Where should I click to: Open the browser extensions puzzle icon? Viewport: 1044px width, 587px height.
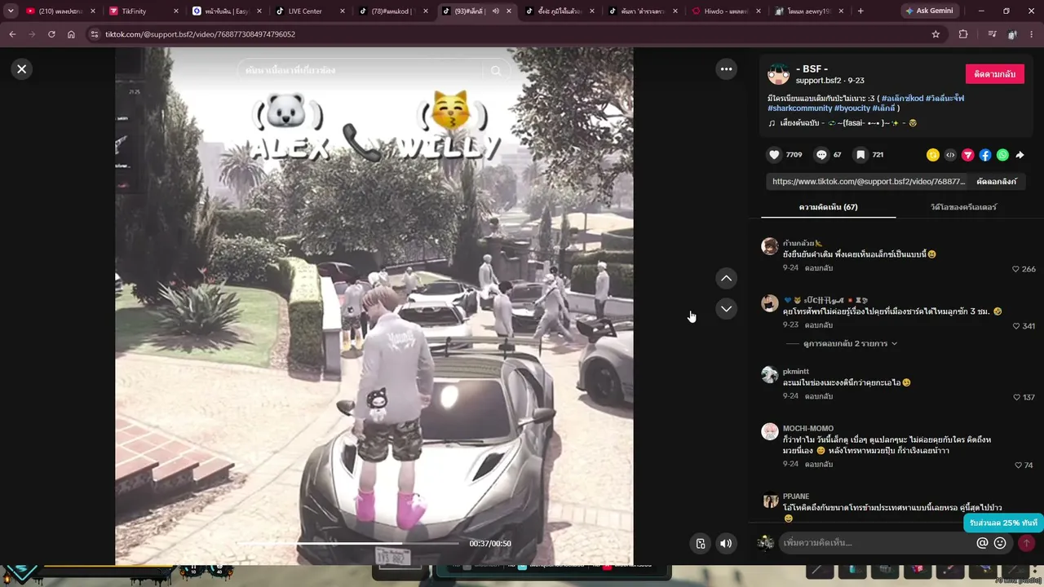[963, 34]
